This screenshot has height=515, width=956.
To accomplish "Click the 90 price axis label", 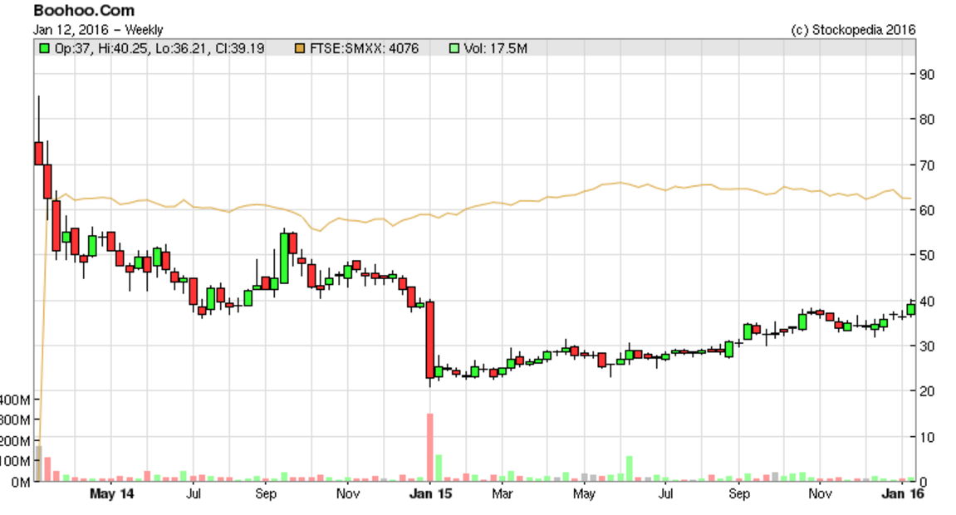I will [927, 75].
